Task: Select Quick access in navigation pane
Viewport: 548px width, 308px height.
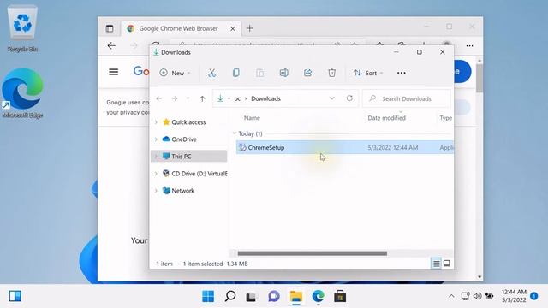Action: click(188, 122)
